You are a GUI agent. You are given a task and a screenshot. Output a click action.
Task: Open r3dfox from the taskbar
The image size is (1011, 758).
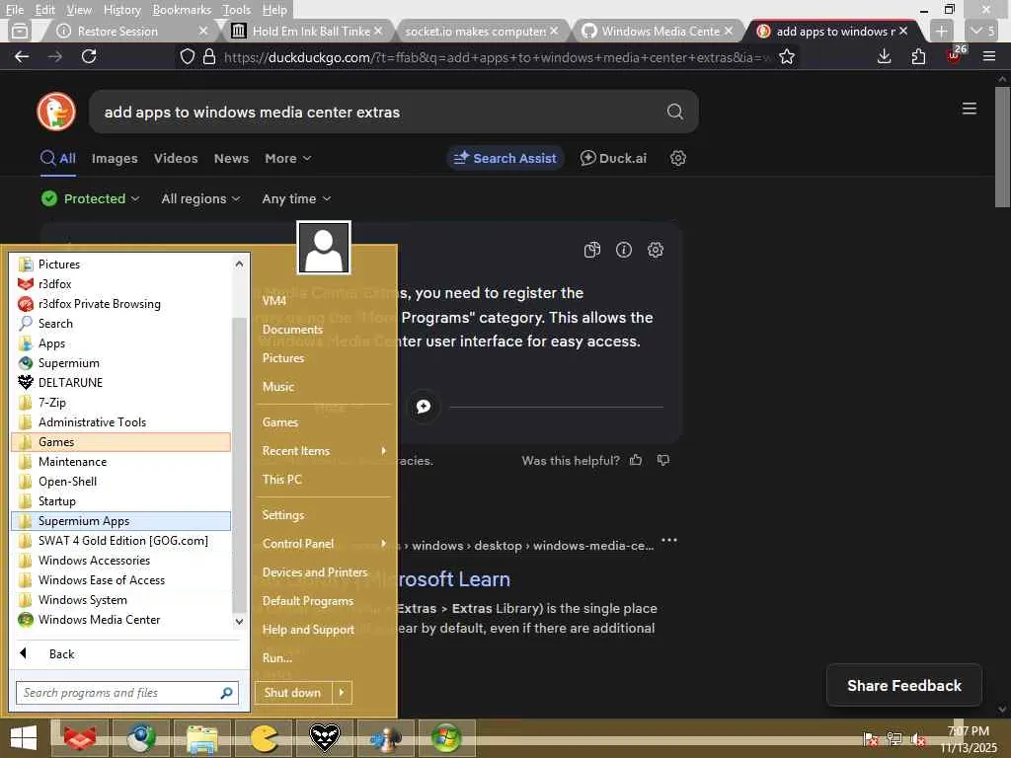point(79,738)
